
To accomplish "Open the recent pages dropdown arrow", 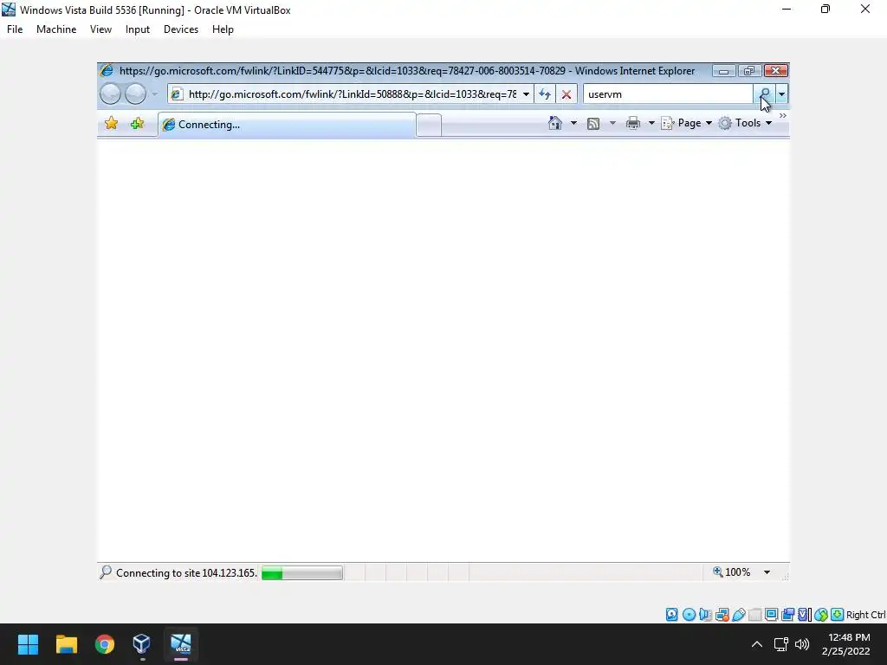I will coord(154,94).
